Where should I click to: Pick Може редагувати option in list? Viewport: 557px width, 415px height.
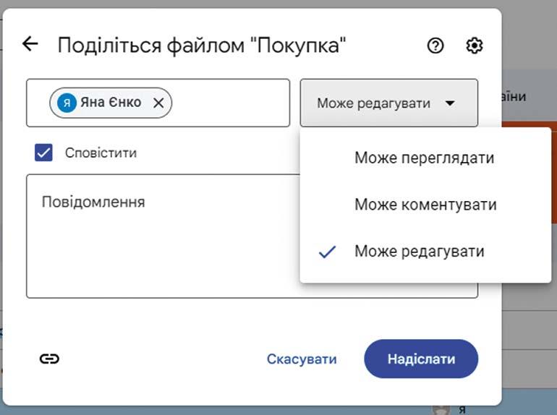click(420, 252)
